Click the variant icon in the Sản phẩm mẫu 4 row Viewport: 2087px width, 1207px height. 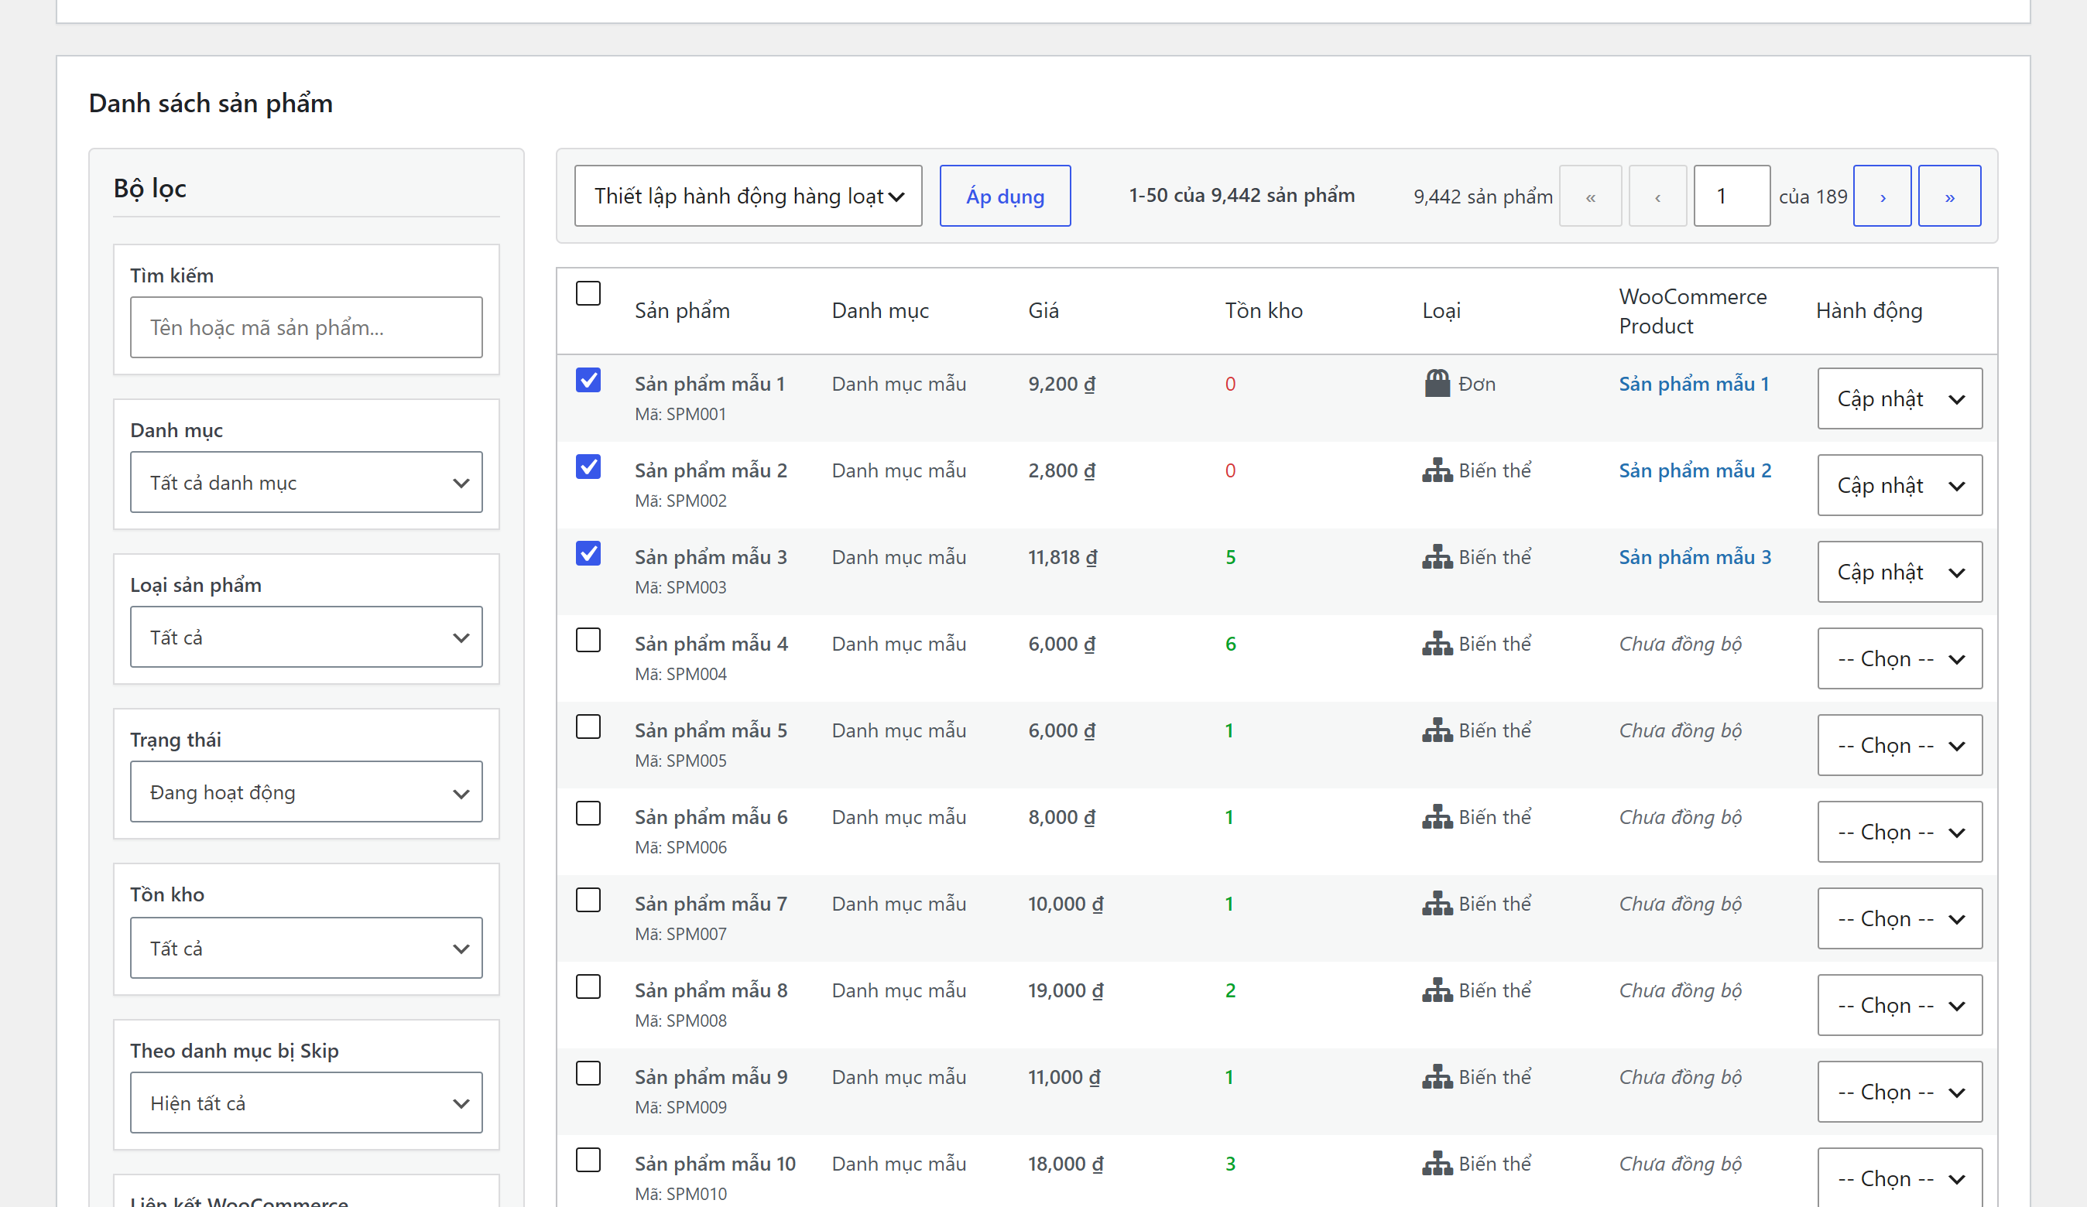(1437, 643)
